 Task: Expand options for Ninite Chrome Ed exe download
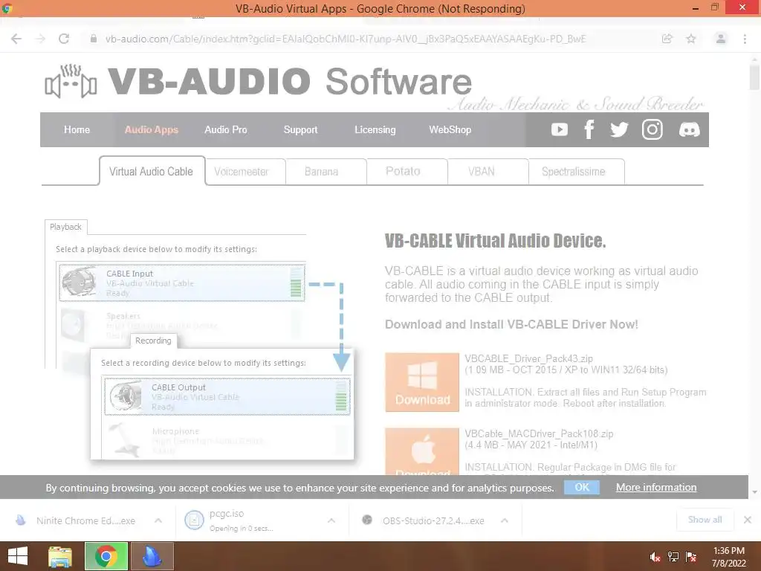(158, 520)
